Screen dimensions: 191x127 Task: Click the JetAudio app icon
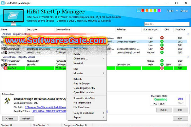(x=6, y=64)
